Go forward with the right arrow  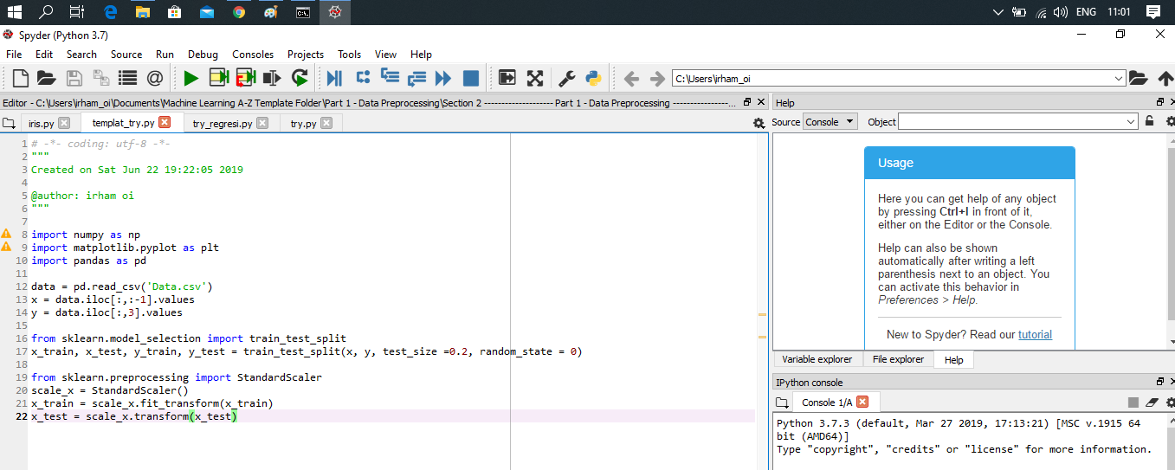pyautogui.click(x=657, y=78)
